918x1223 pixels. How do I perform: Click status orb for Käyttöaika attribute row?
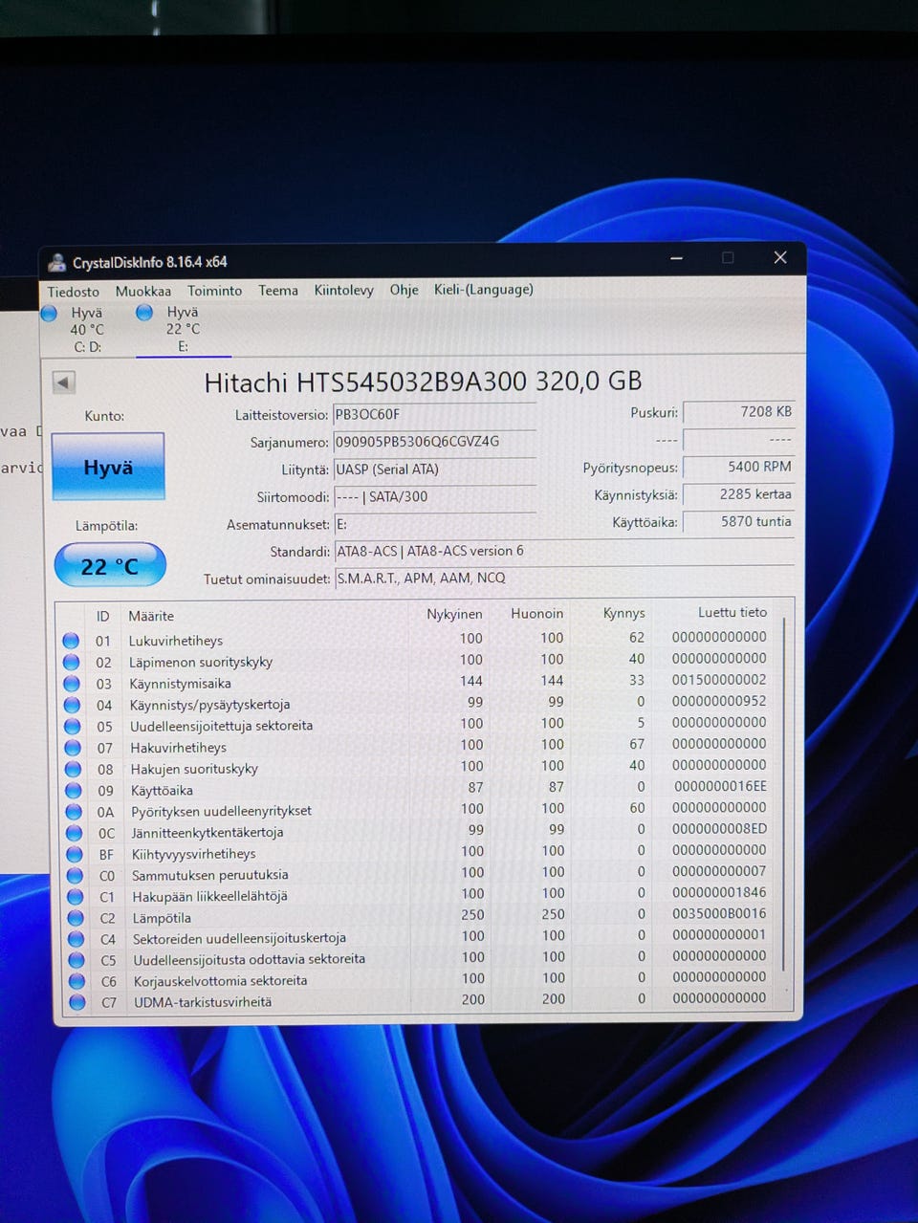click(x=74, y=790)
